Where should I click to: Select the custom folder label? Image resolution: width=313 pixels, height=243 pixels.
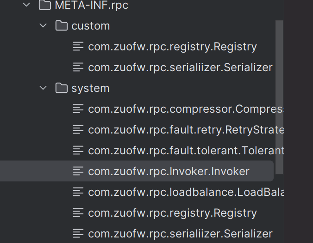point(91,26)
